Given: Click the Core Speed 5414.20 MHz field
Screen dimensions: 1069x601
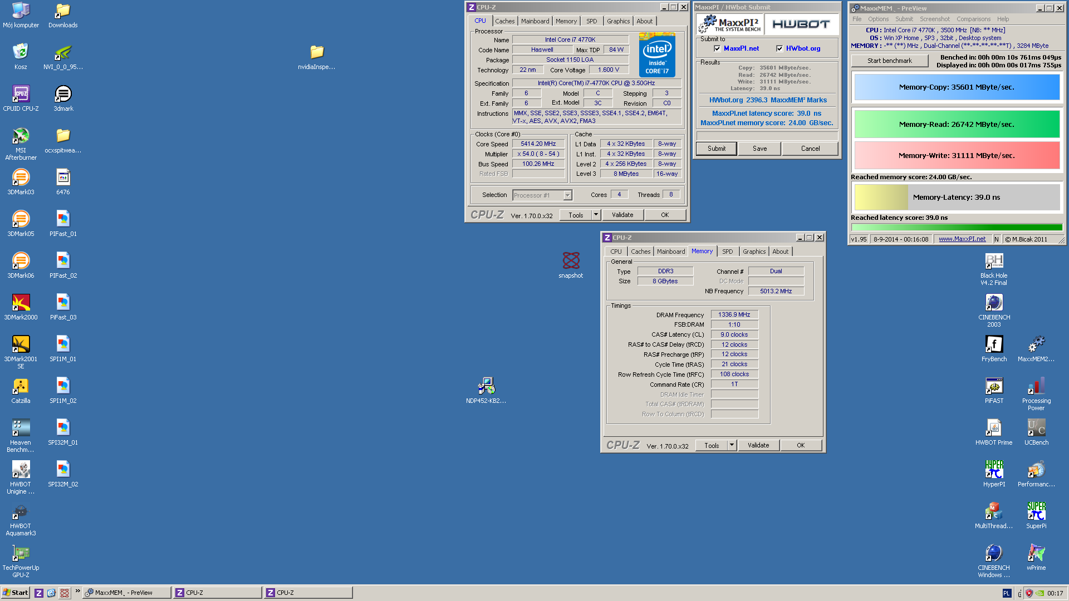Looking at the screenshot, I should pos(538,144).
